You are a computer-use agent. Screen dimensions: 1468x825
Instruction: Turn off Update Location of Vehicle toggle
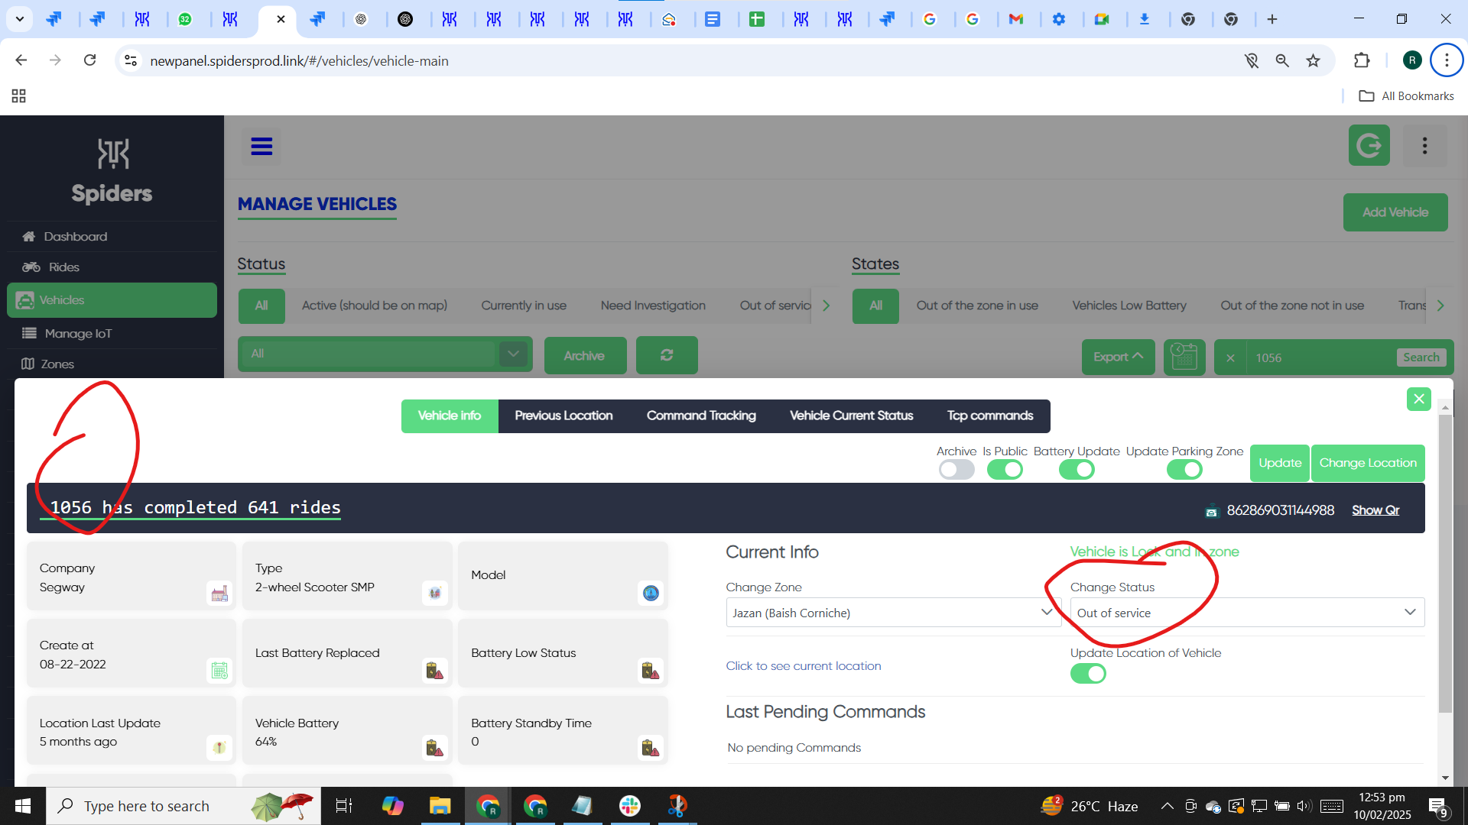pos(1088,674)
